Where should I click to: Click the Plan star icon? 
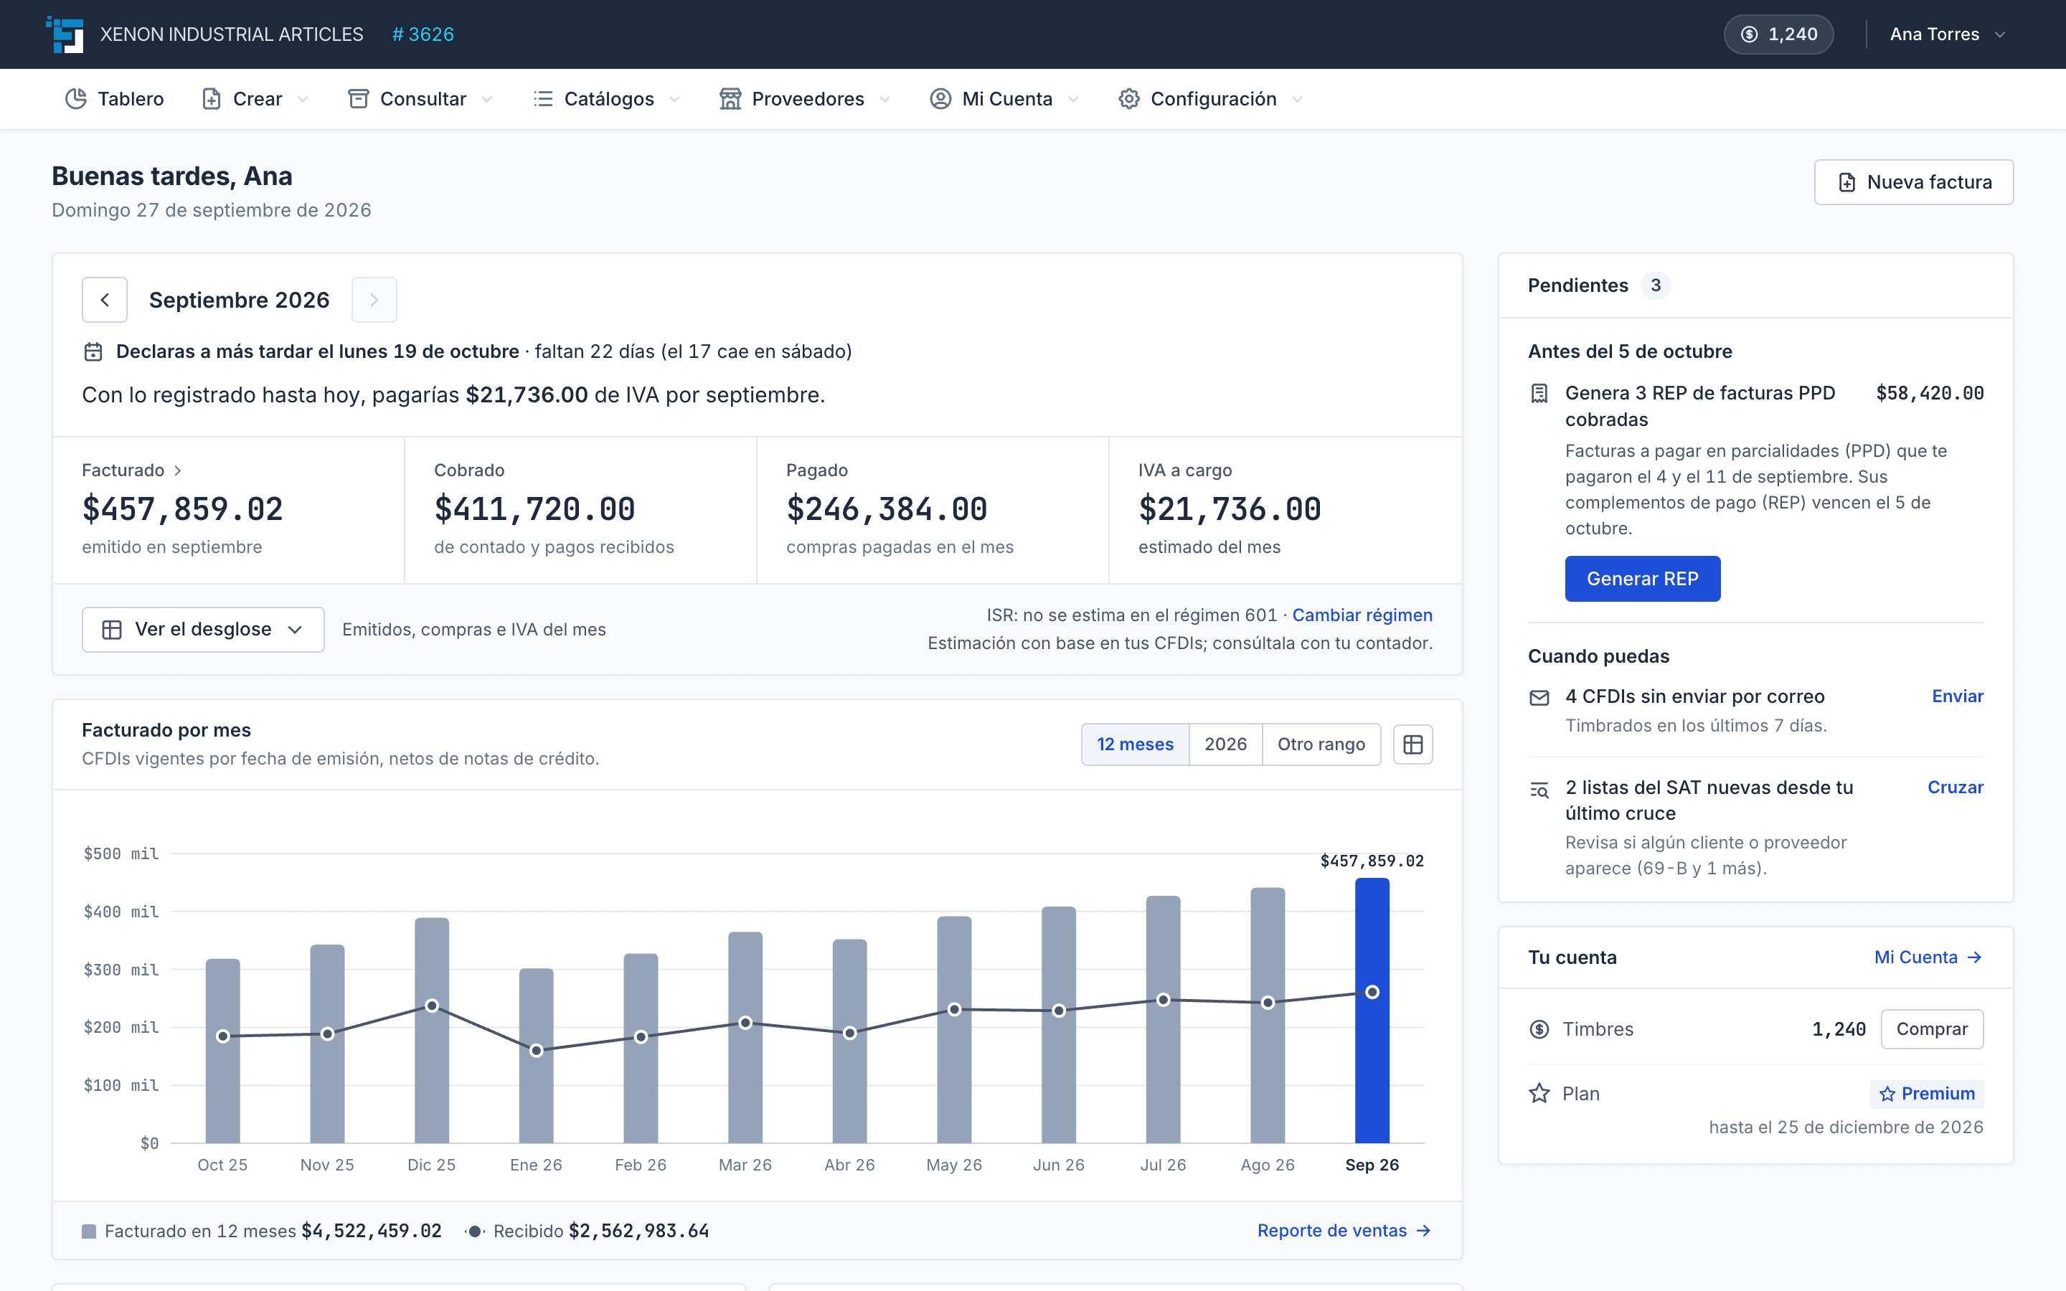click(1539, 1094)
